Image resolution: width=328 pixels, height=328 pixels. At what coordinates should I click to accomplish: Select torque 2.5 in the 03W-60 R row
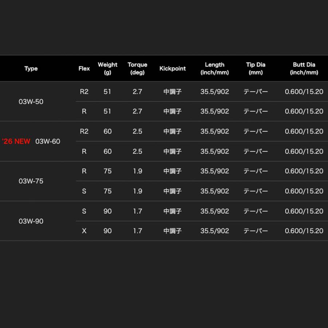click(x=137, y=152)
